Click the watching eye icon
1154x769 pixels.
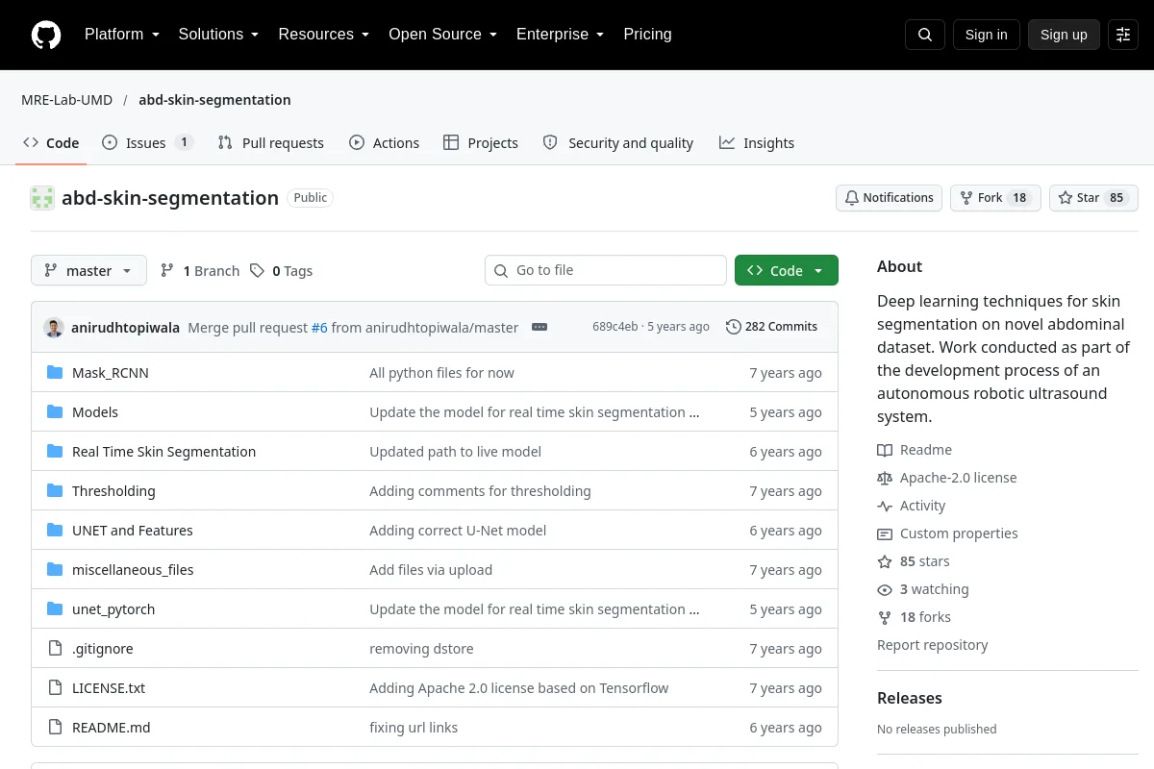click(x=885, y=589)
